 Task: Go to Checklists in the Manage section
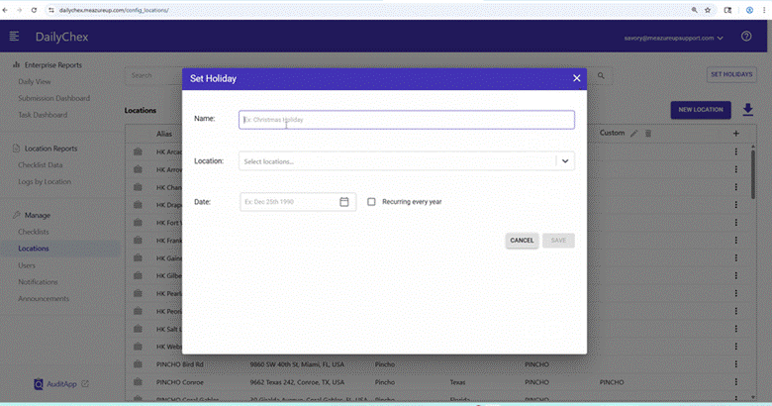(x=34, y=232)
